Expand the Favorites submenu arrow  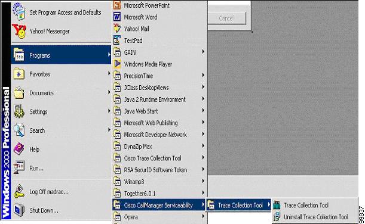pos(109,73)
